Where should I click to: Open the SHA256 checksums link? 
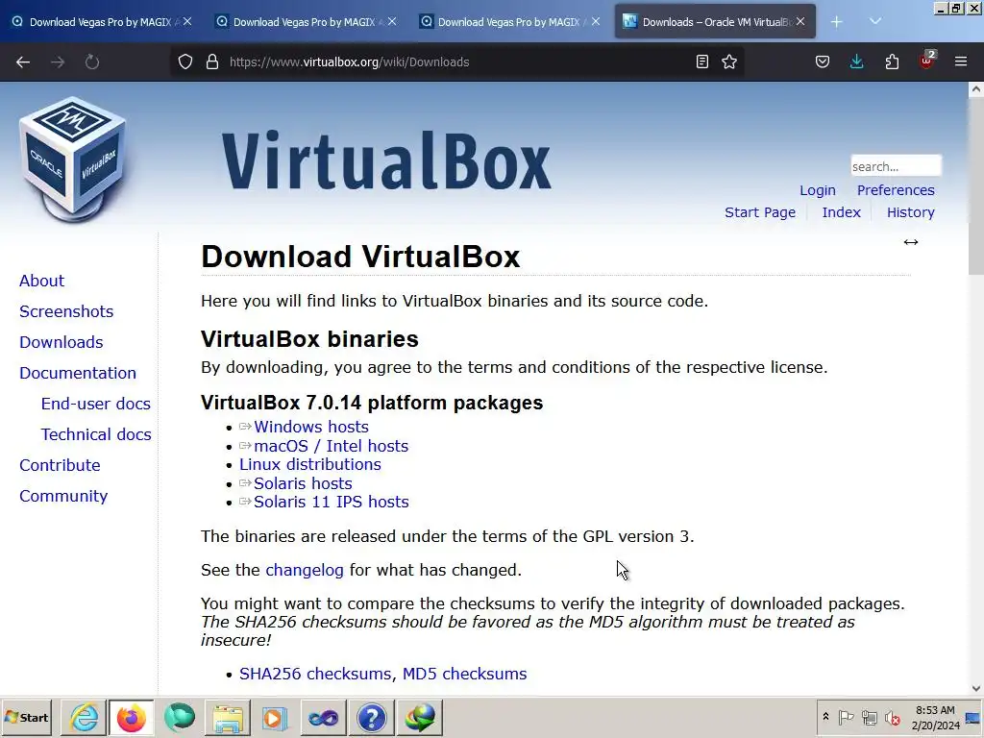[315, 674]
